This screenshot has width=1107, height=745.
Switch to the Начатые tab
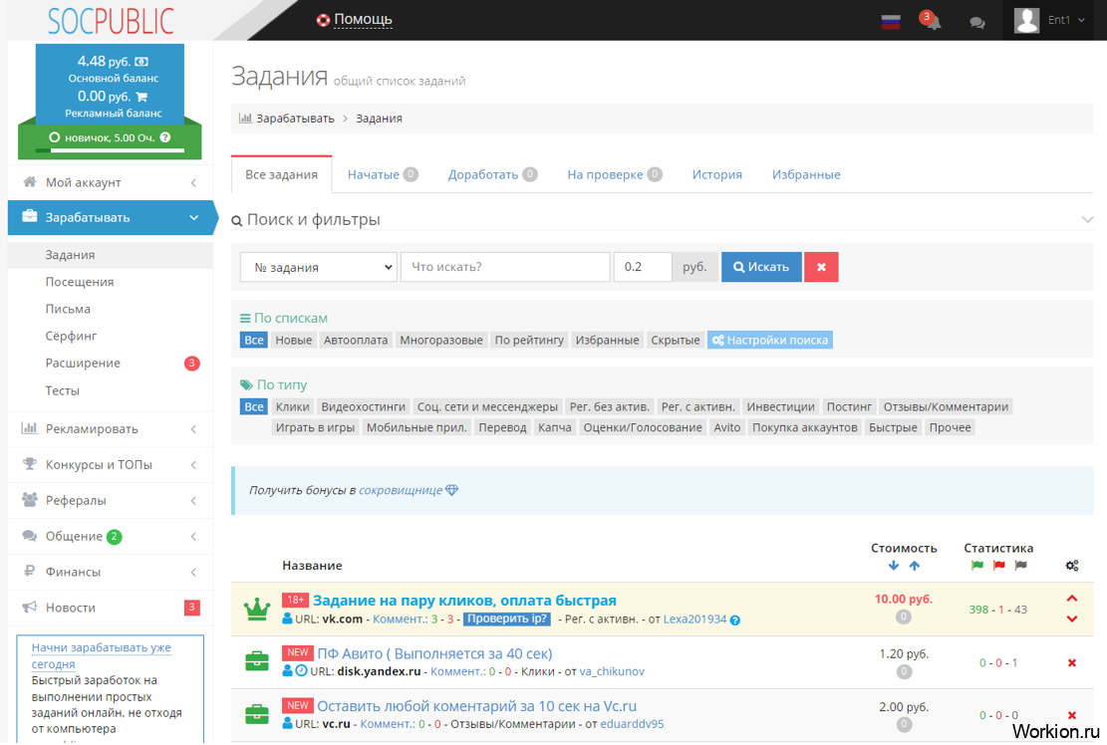pyautogui.click(x=383, y=174)
